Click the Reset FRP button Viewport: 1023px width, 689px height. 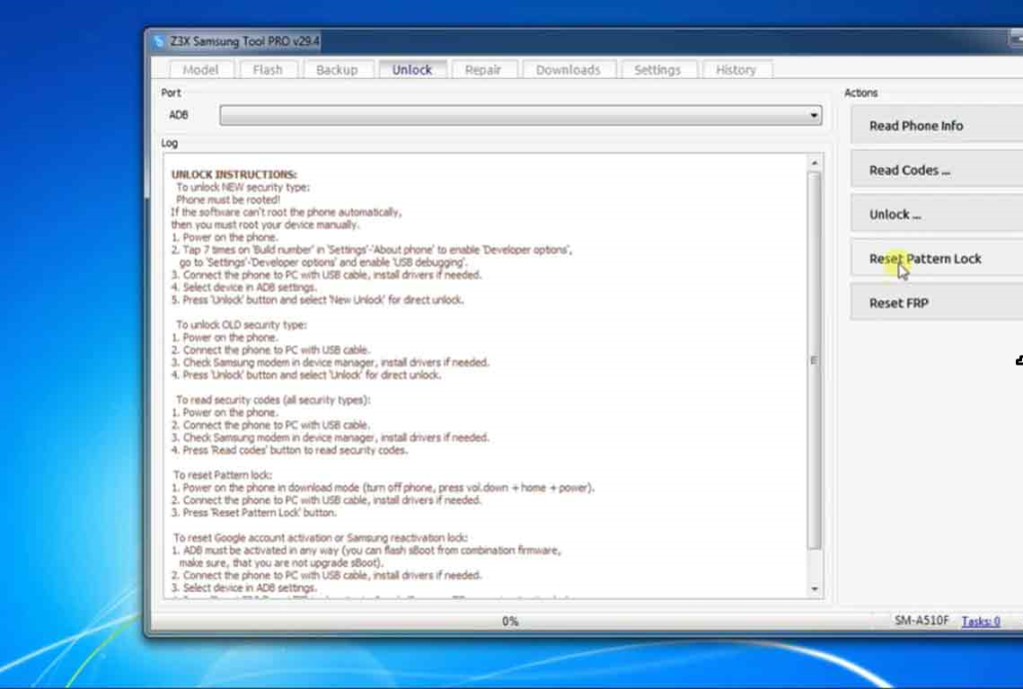tap(937, 304)
